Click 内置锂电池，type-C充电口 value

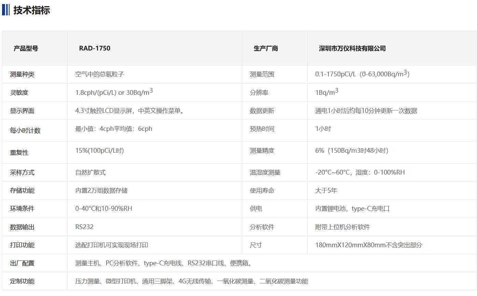pyautogui.click(x=352, y=208)
